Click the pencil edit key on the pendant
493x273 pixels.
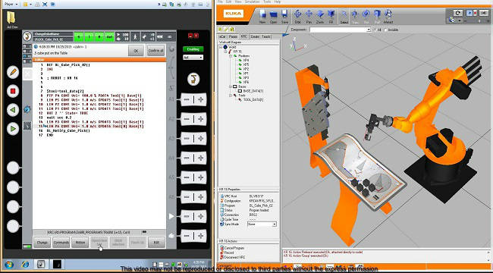point(13,72)
